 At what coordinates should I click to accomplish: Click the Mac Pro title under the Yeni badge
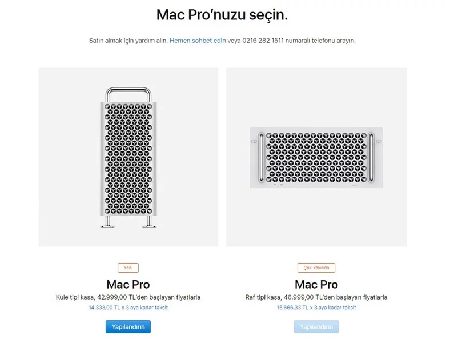[x=128, y=284]
